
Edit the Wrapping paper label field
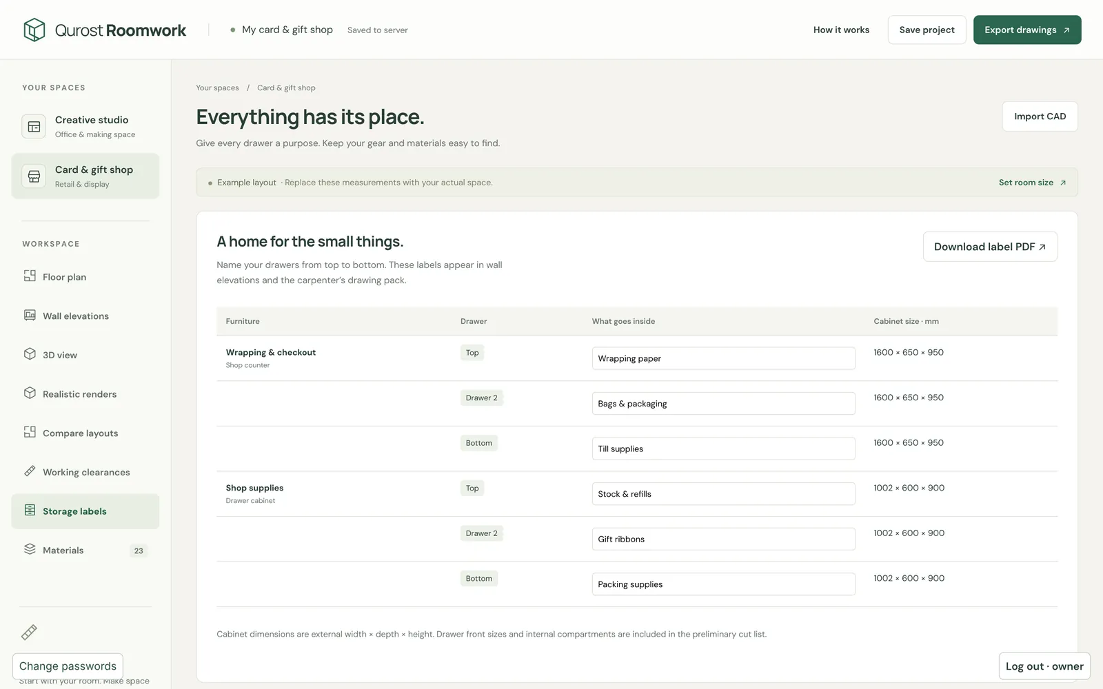(723, 358)
